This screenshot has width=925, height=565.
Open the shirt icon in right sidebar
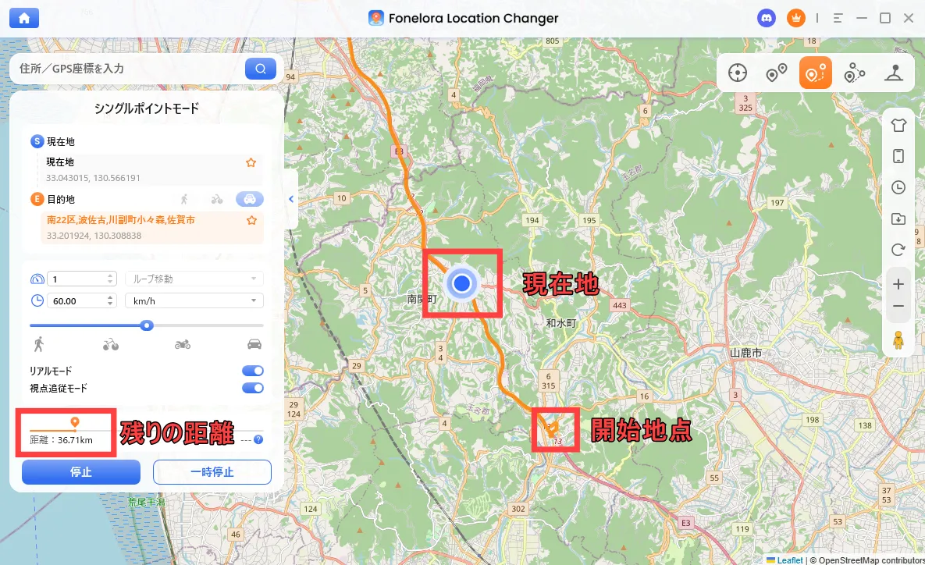[898, 125]
